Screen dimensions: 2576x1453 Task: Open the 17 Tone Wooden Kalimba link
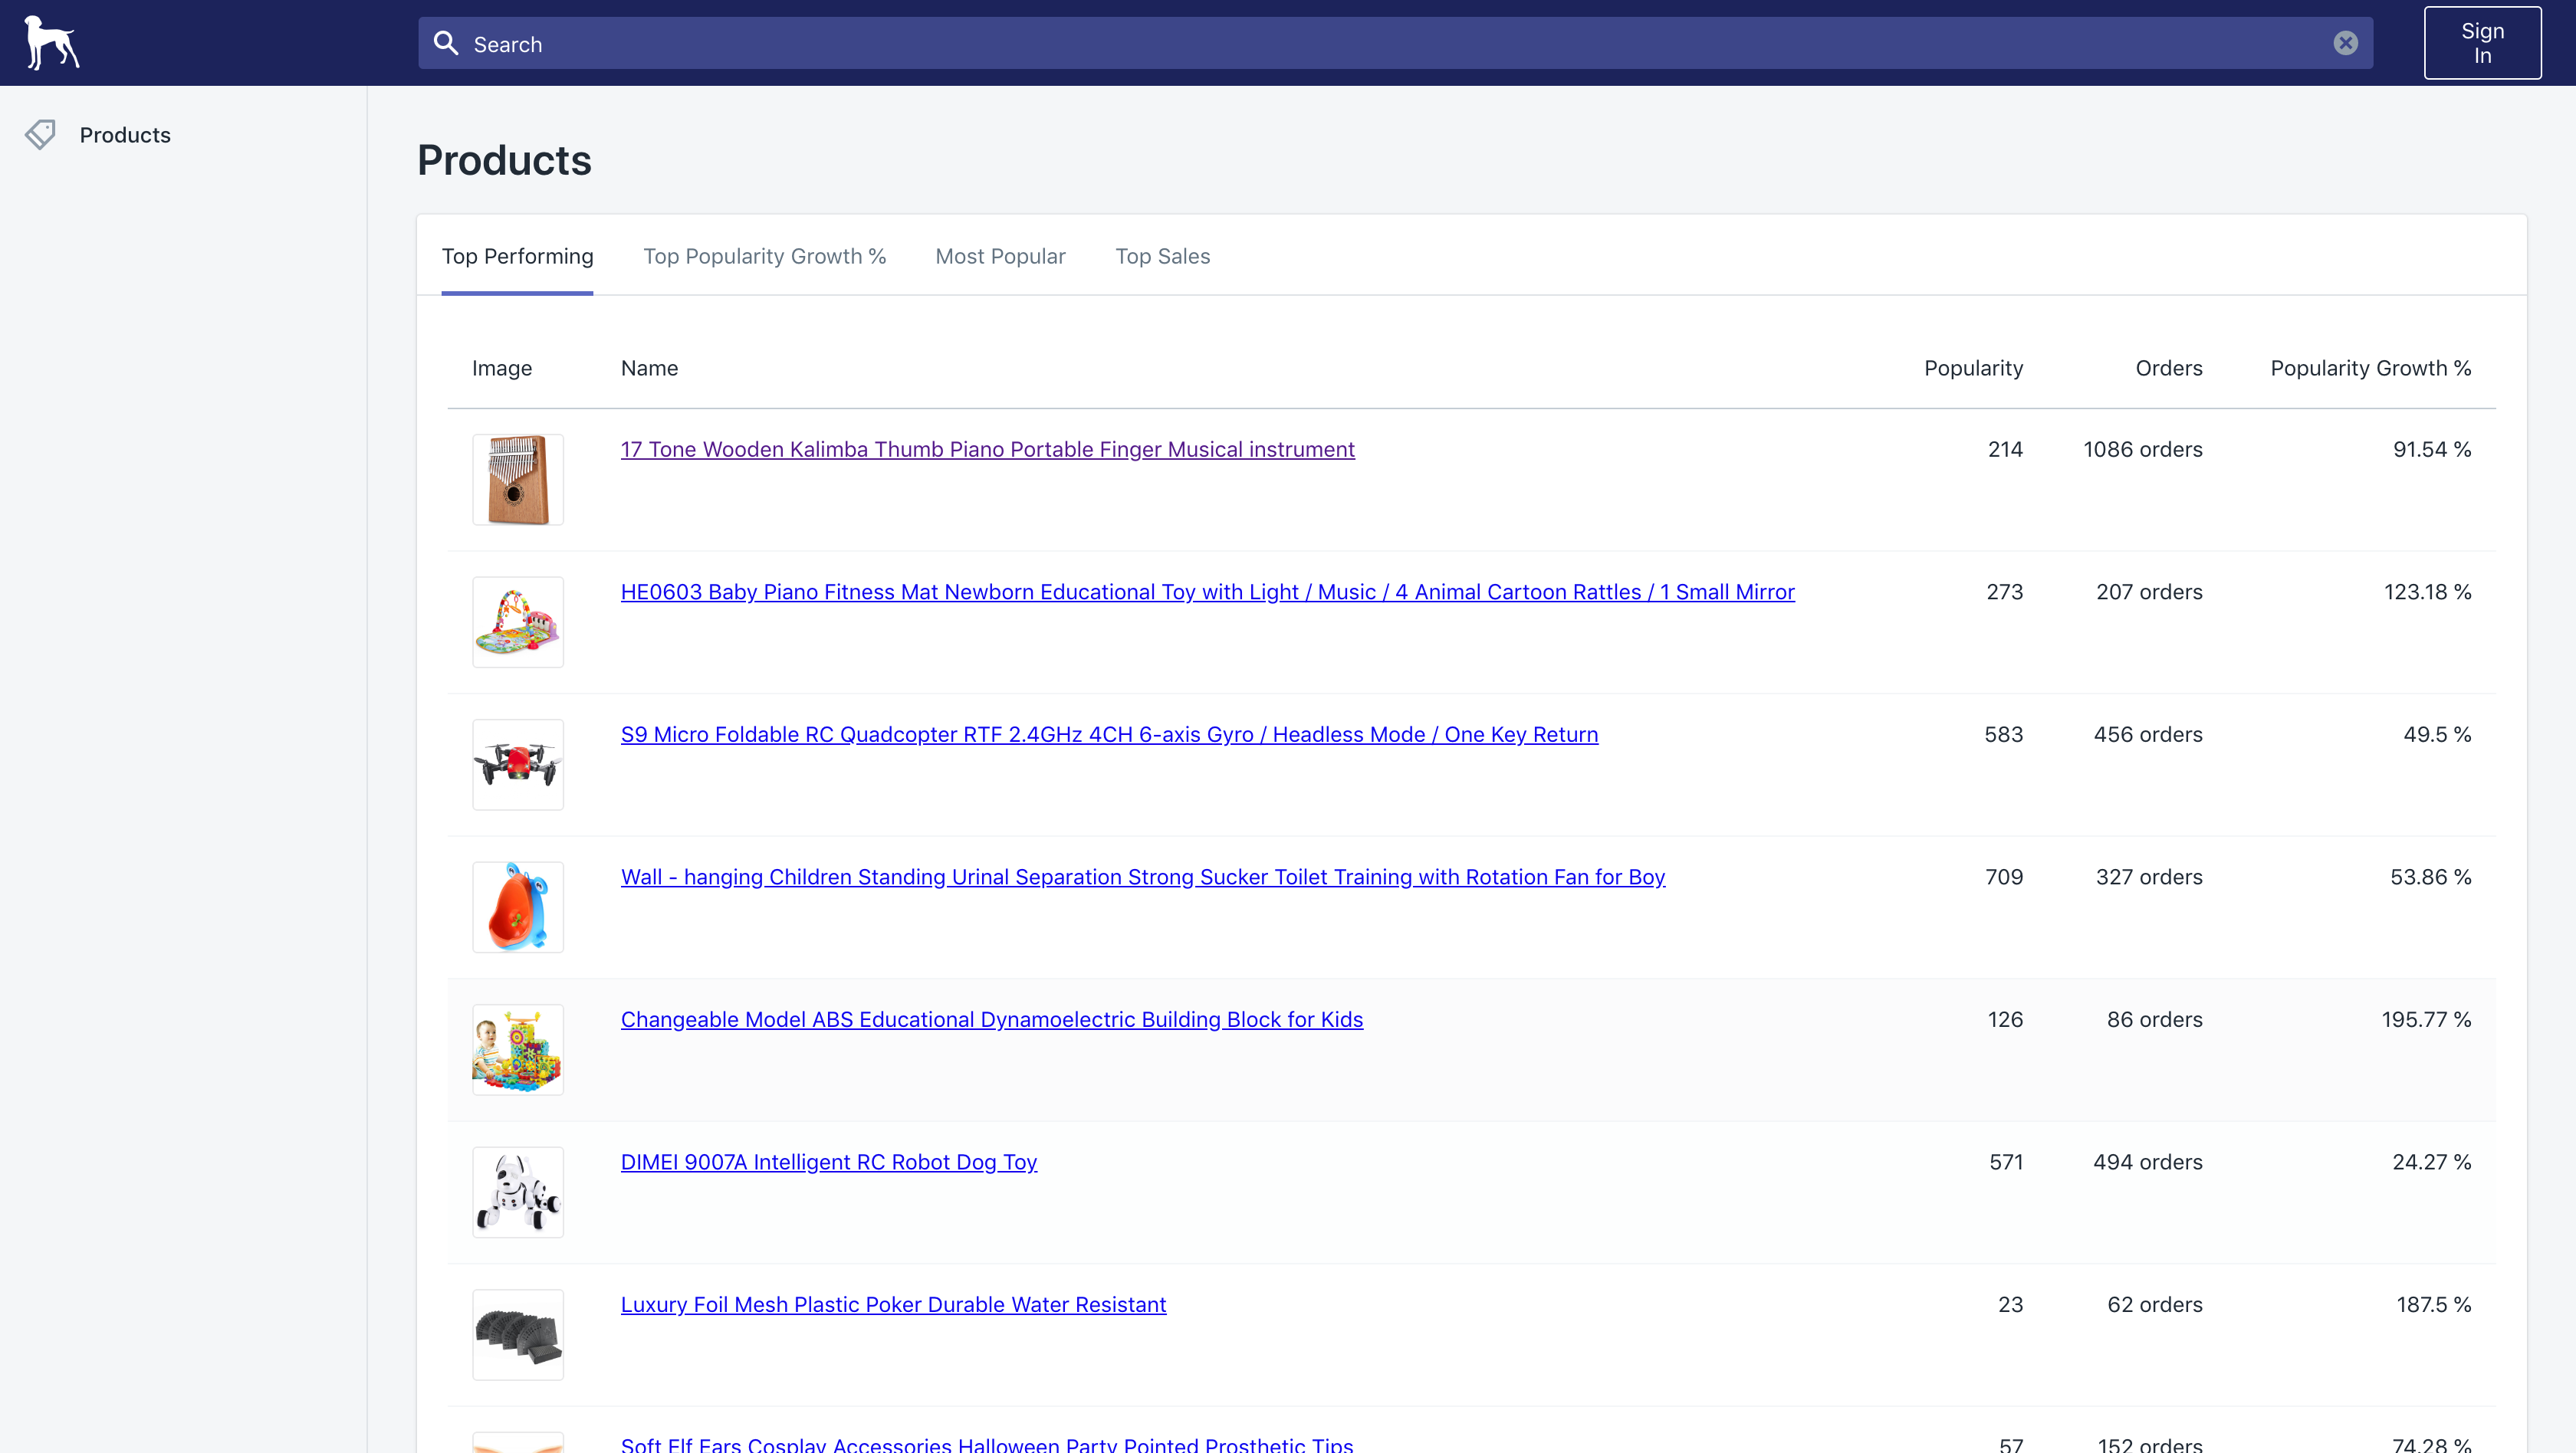pyautogui.click(x=987, y=450)
